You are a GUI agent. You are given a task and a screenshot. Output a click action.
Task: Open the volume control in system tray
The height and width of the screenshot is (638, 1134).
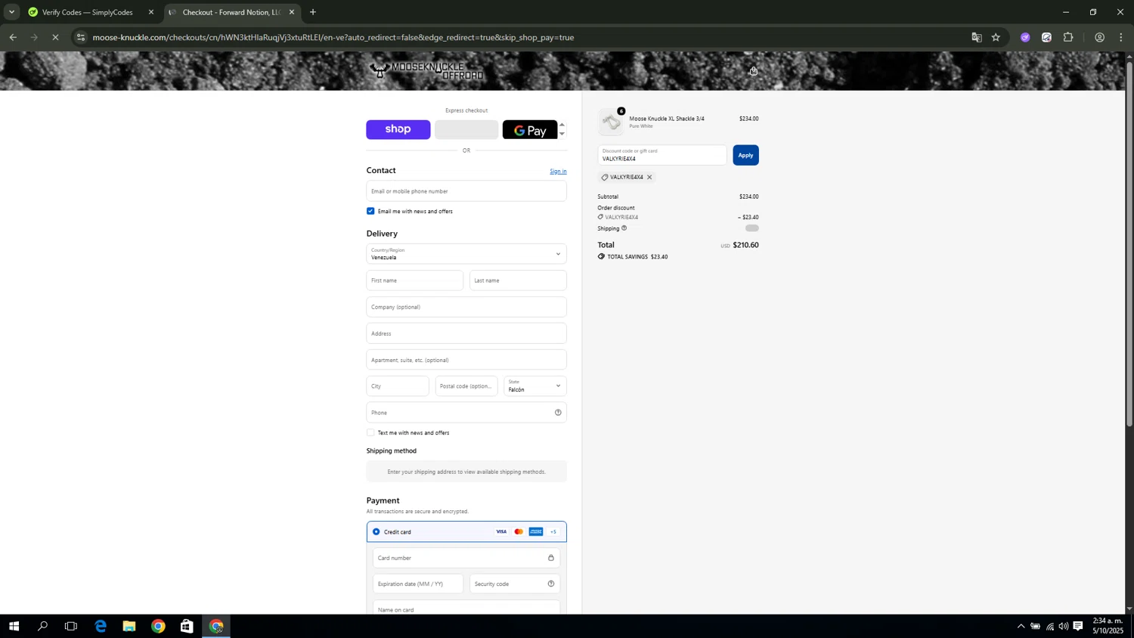1064,626
